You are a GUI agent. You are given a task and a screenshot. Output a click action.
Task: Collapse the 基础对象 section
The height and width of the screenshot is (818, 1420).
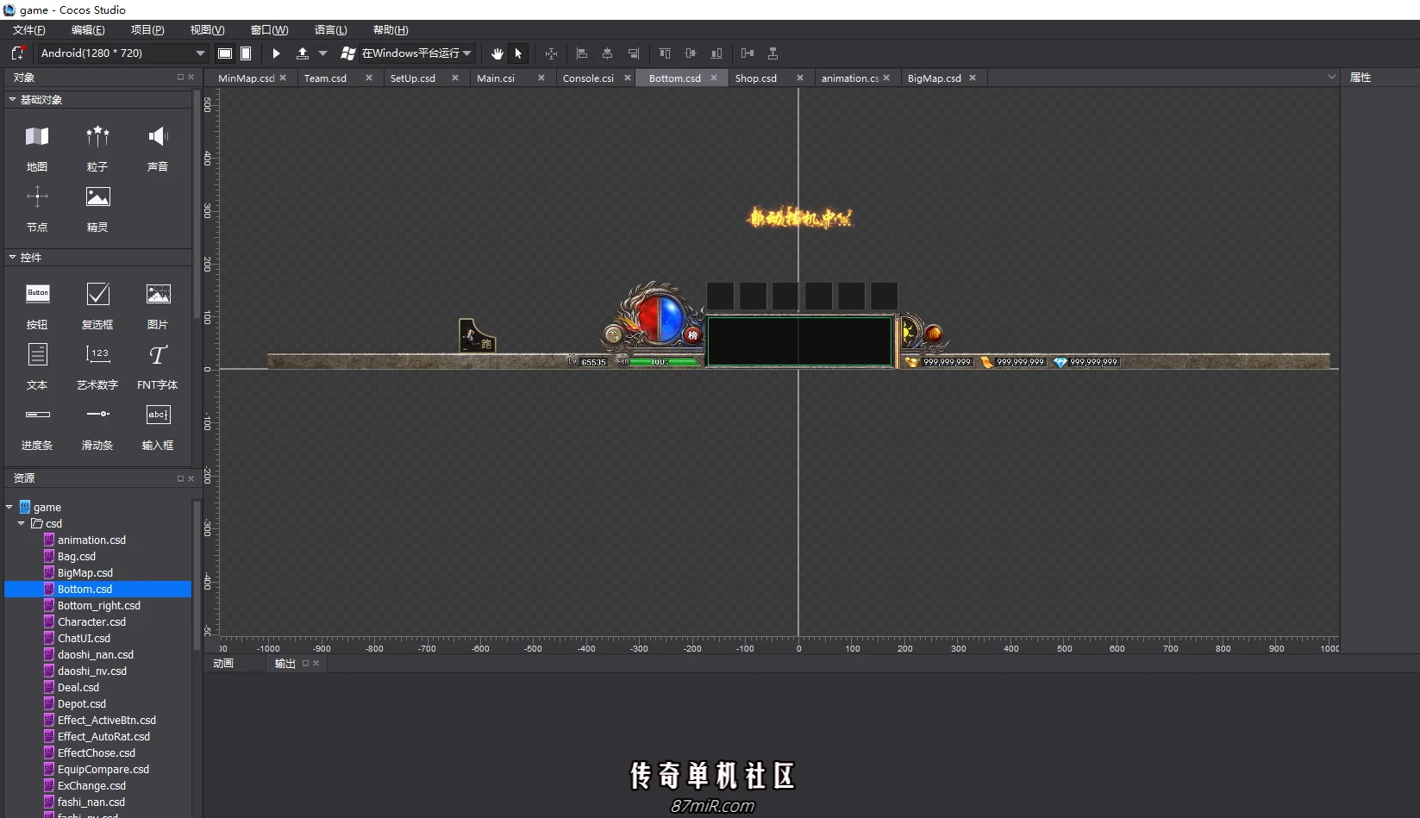pos(12,100)
